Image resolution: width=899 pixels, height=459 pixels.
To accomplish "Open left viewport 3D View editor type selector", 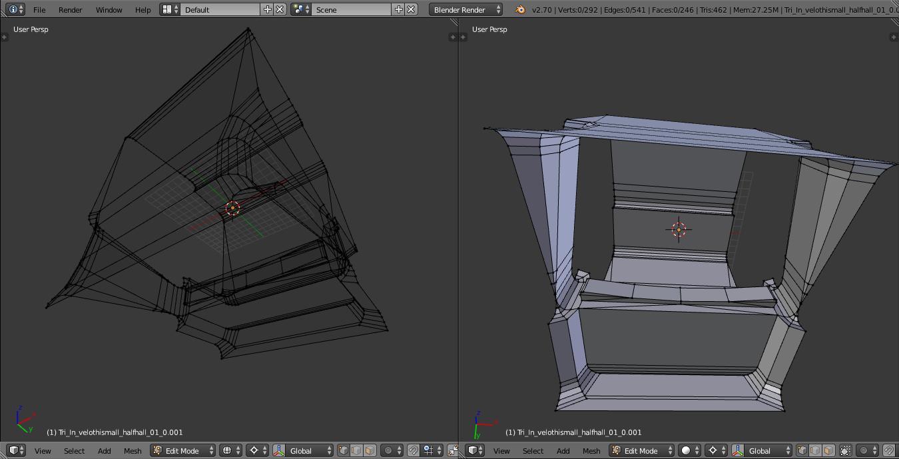I will 17,450.
